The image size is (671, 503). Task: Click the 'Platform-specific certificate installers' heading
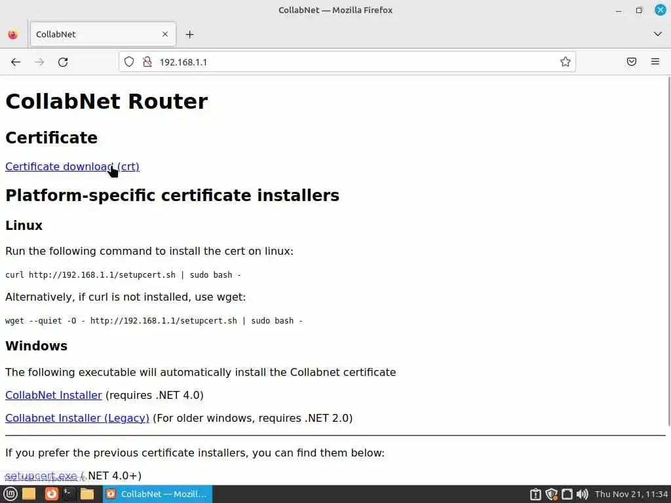click(x=172, y=195)
